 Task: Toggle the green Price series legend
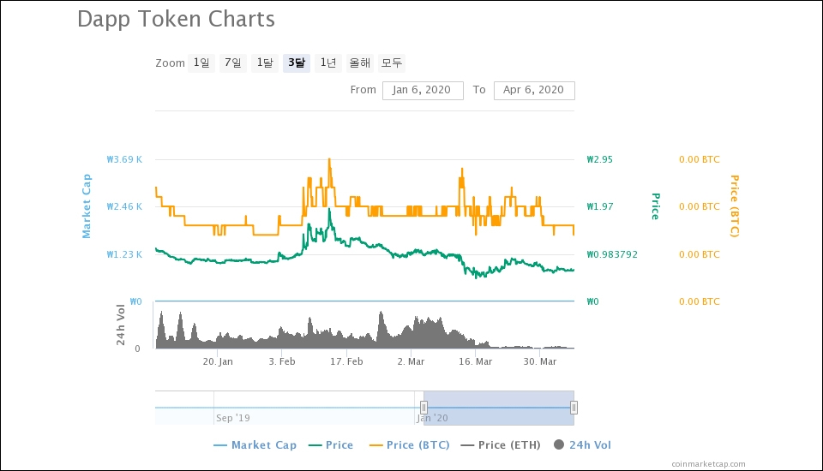(331, 444)
